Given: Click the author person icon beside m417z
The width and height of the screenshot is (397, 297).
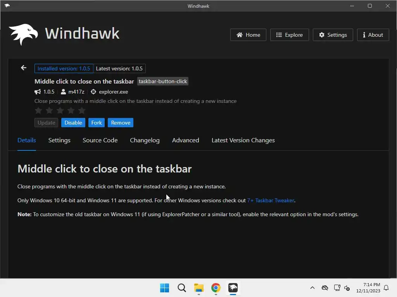Looking at the screenshot, I should 63,92.
